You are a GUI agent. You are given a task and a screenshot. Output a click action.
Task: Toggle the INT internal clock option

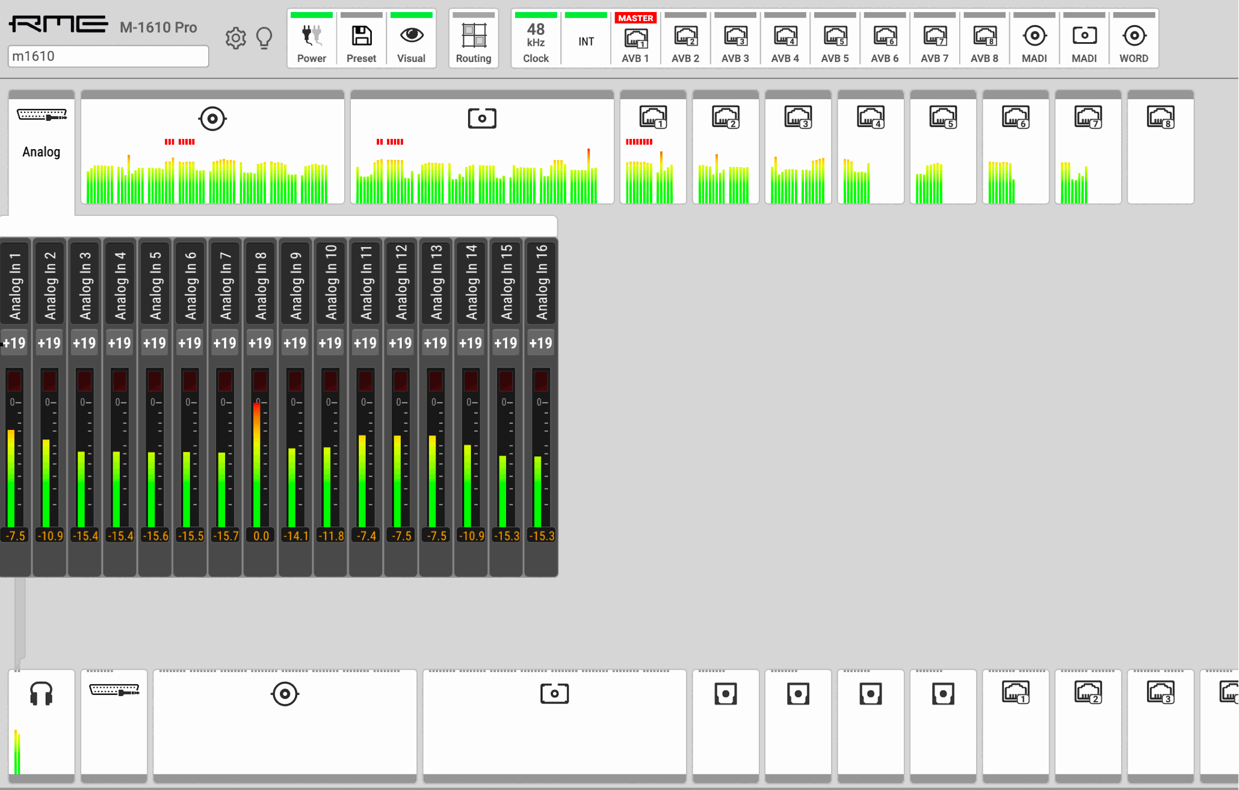[x=586, y=41]
